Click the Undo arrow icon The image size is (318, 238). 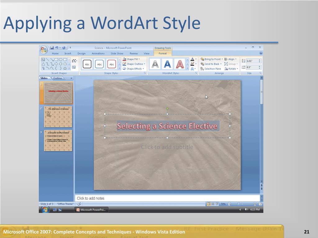tap(57, 48)
